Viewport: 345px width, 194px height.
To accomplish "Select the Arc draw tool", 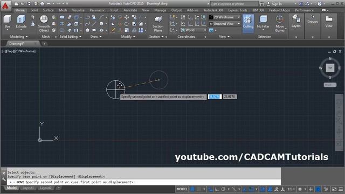I will (x=101, y=17).
